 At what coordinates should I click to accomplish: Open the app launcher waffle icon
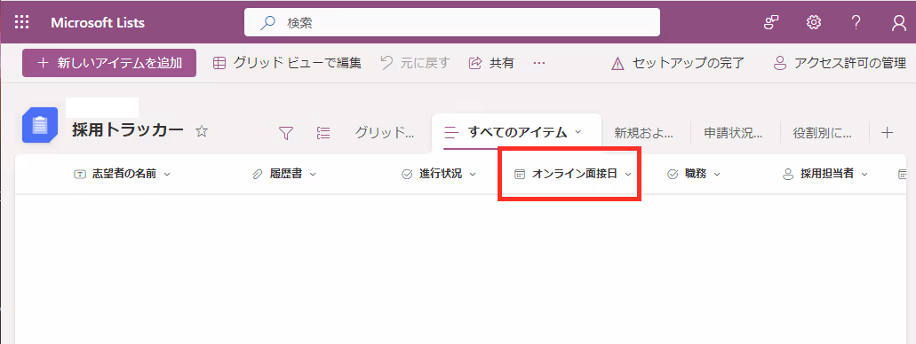point(21,23)
